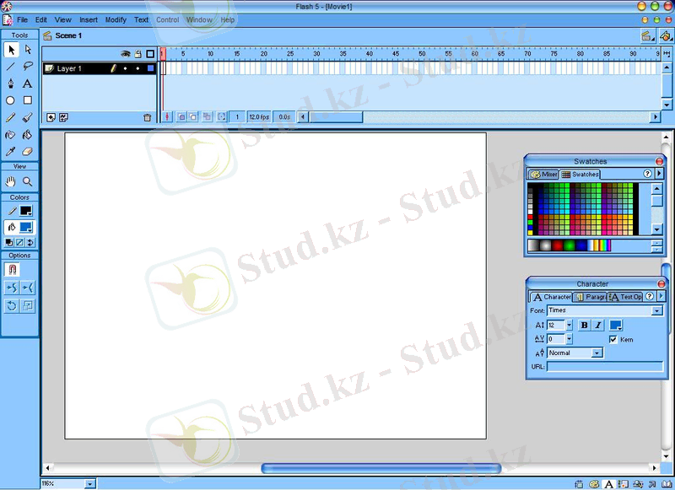Viewport: 675px width, 490px height.
Task: Open the stroke color swatch
Action: [26, 211]
